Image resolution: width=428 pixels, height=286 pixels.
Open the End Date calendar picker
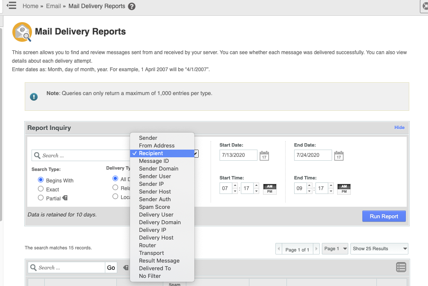click(x=339, y=156)
